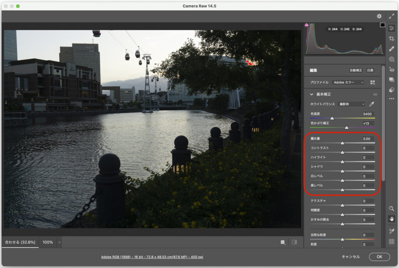Click the 色温度 value field 5400

click(368, 114)
